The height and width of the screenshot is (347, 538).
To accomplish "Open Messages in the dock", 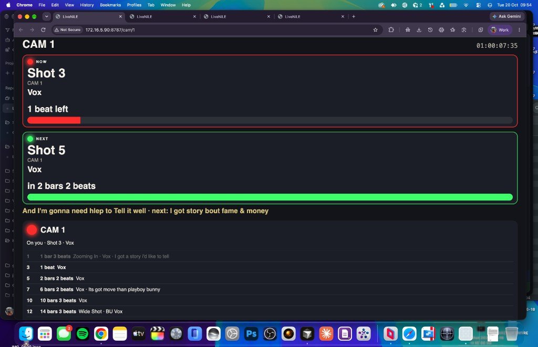I will [x=64, y=333].
